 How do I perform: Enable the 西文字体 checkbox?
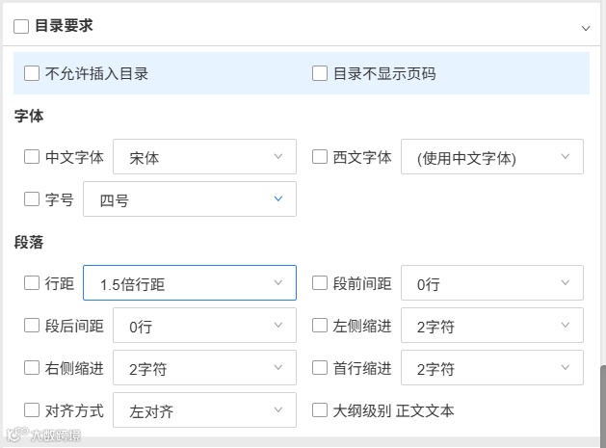coord(320,157)
